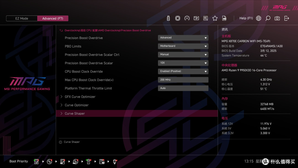Image resolution: width=298 pixels, height=168 pixels.
Task: Click the Platform Thermal Throttle Limit Auto field
Action: 183,88
